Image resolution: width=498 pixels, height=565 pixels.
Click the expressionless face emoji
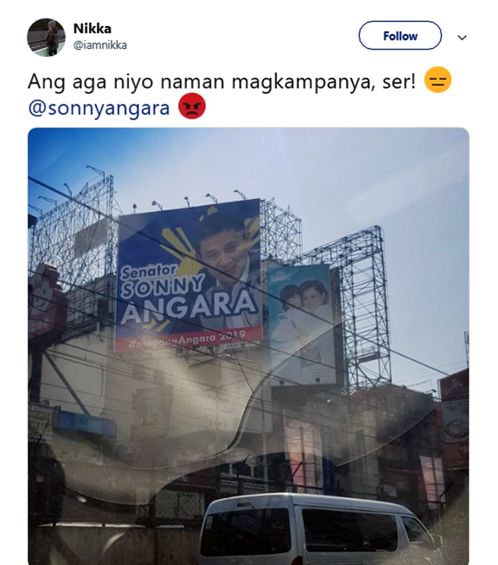[438, 80]
